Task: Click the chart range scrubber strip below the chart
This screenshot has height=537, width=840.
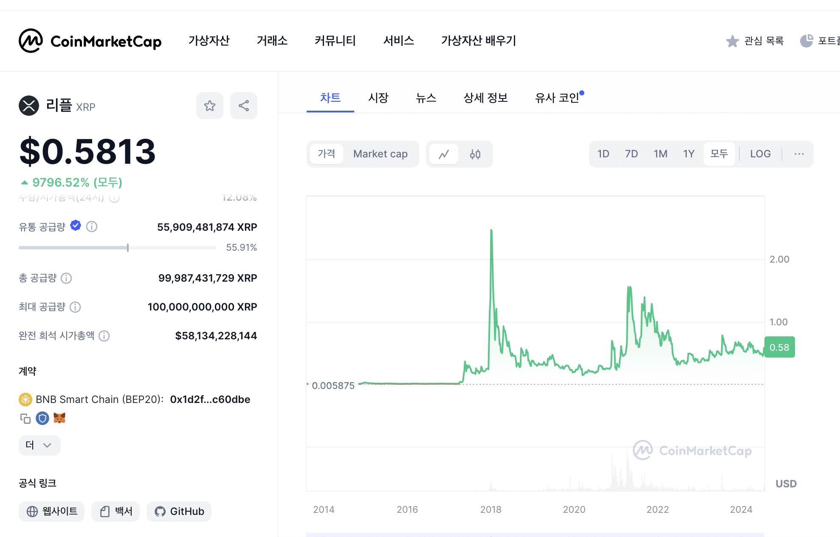Action: pos(535,534)
